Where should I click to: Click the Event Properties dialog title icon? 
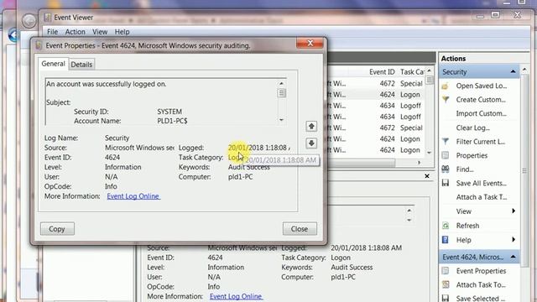[x=39, y=45]
